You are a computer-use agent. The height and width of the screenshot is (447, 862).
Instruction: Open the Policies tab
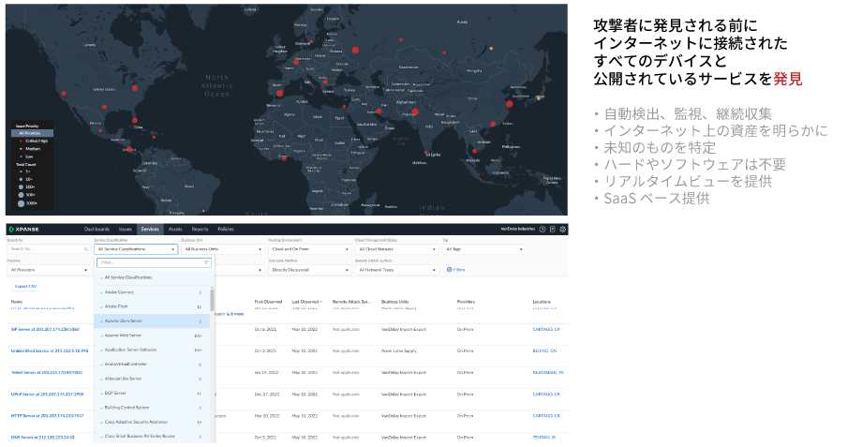tap(226, 230)
